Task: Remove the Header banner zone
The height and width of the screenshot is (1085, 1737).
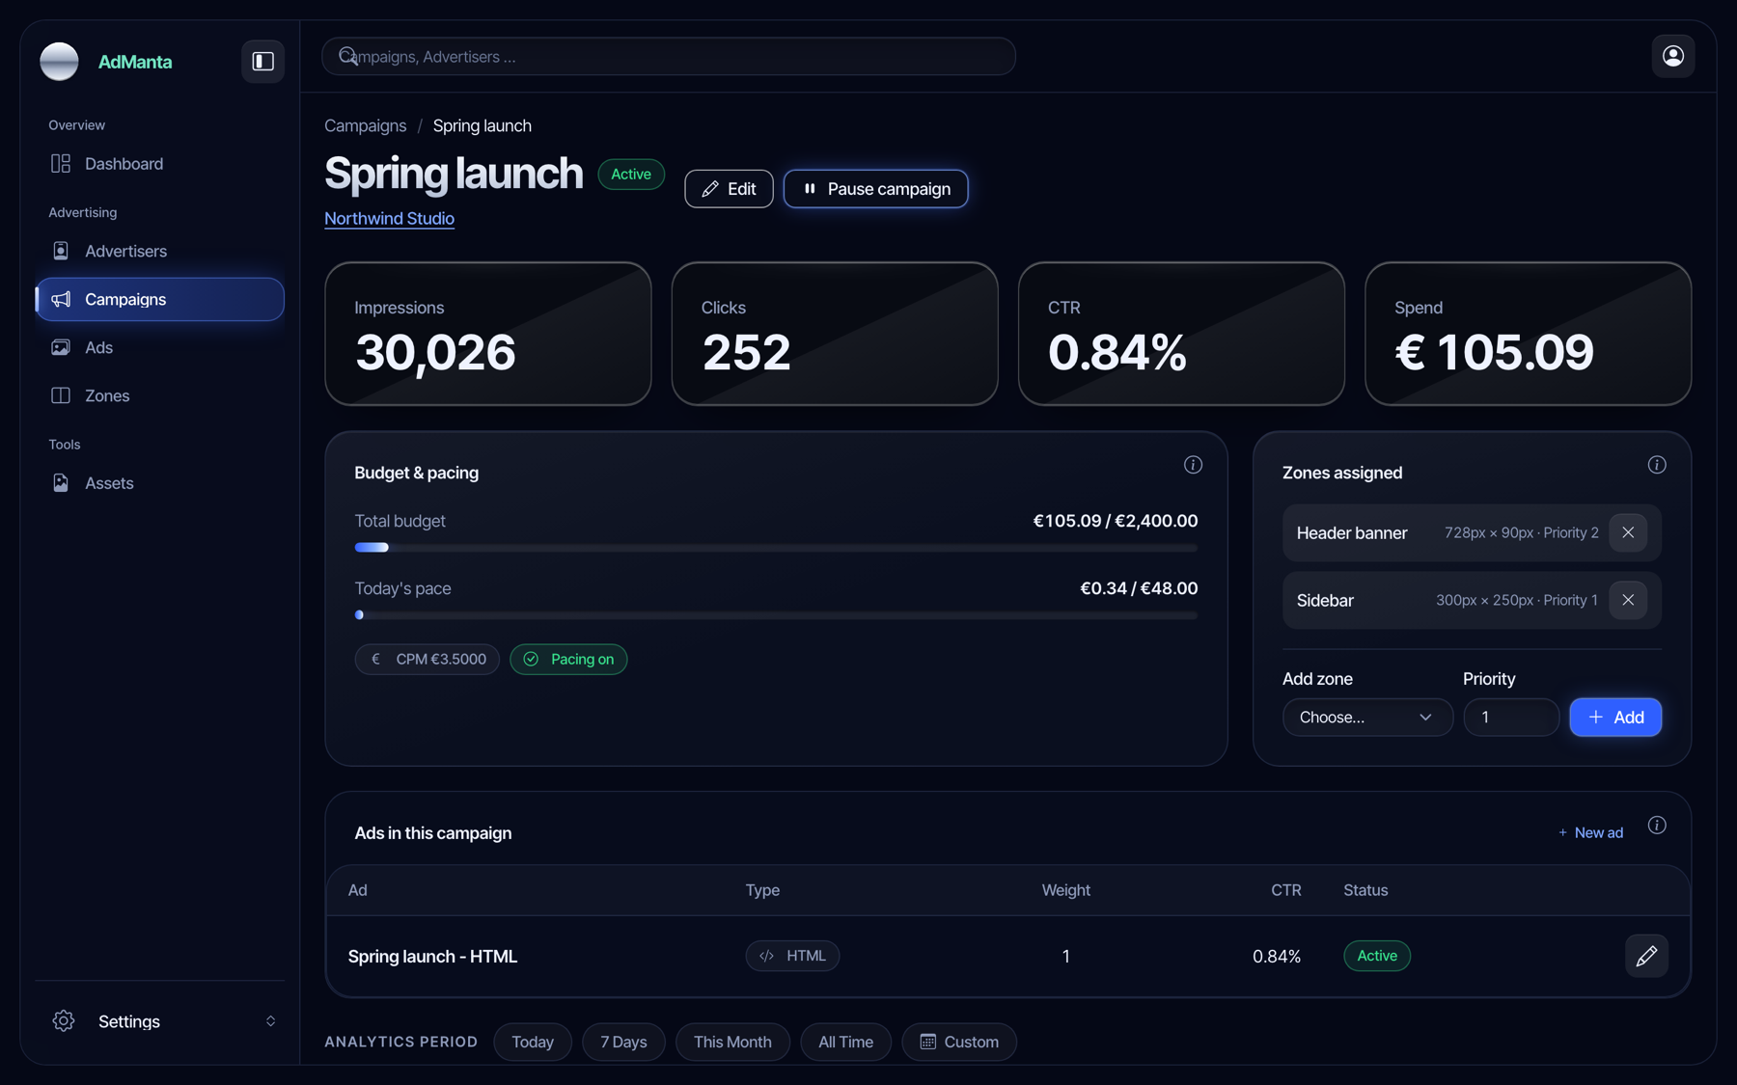Action: click(1627, 532)
